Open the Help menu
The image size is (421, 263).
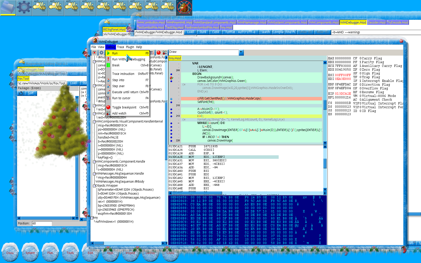tap(139, 47)
